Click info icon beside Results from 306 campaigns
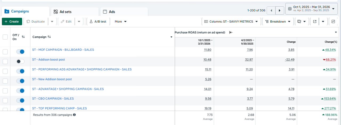Image resolution: width=341 pixels, height=125 pixels. [x=74, y=115]
